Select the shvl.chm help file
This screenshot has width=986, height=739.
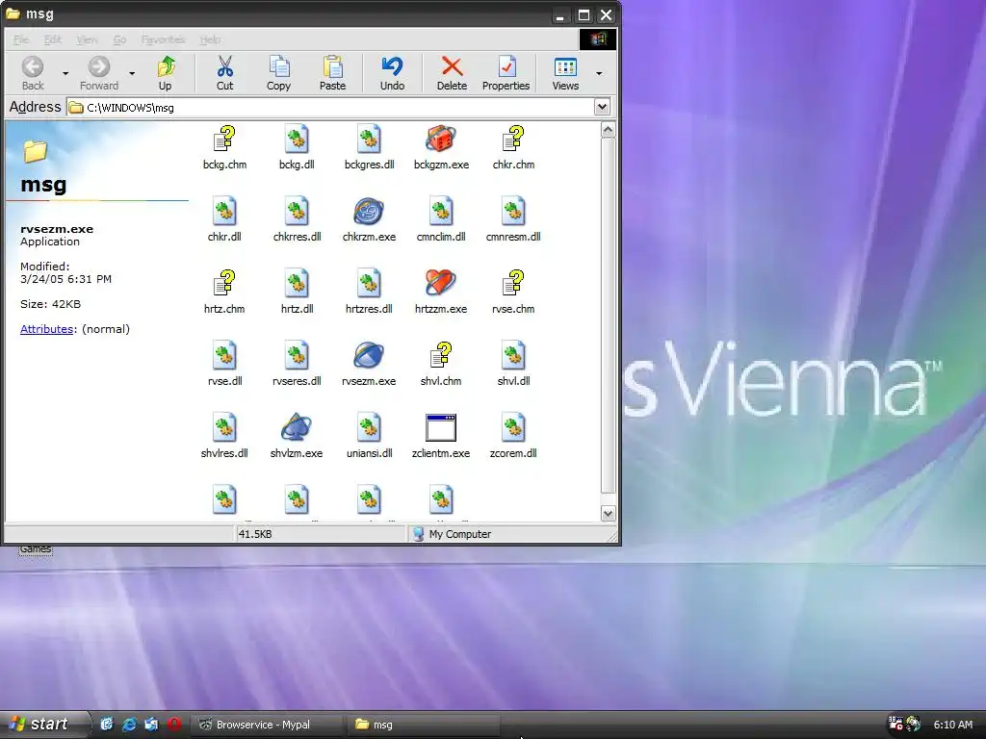(x=441, y=356)
